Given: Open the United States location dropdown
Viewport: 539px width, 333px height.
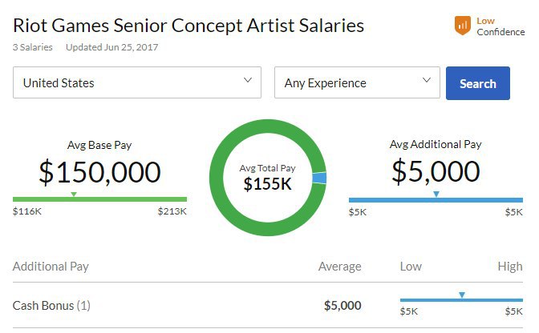Looking at the screenshot, I should coord(137,82).
